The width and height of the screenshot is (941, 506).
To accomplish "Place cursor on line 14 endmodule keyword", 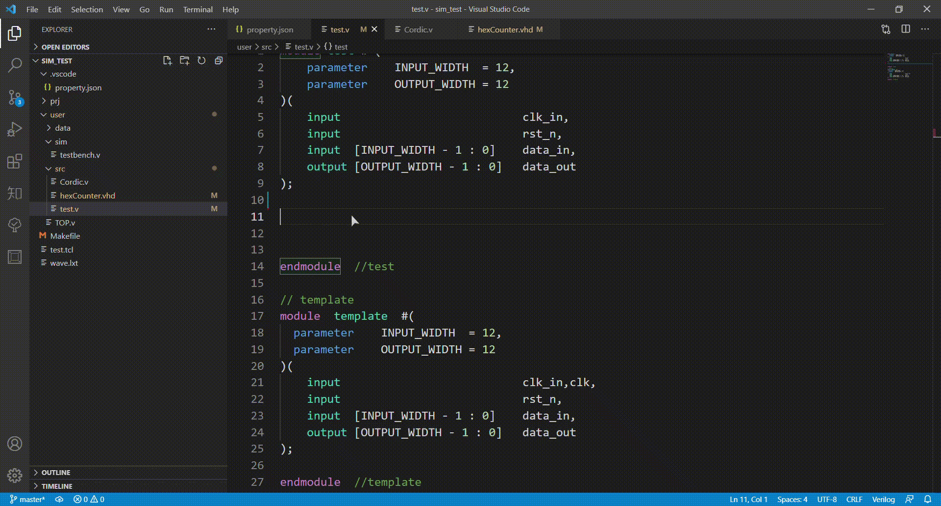I will tap(310, 266).
